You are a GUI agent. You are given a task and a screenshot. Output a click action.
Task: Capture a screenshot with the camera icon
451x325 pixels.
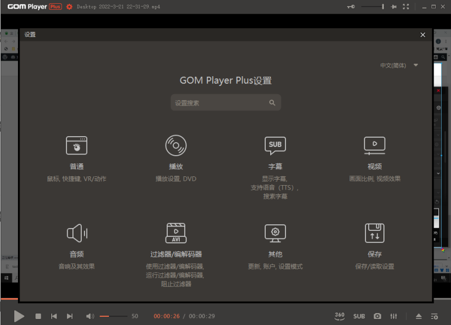(377, 316)
